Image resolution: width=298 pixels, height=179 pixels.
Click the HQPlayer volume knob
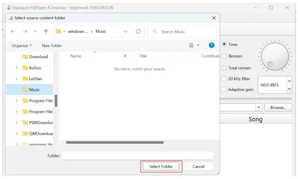[x=275, y=57]
